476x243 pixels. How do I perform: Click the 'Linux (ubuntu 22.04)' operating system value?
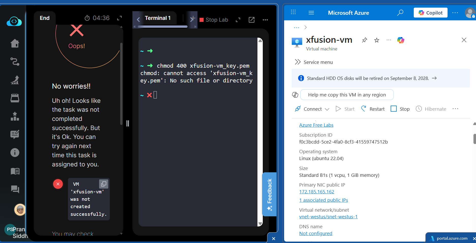(321, 159)
